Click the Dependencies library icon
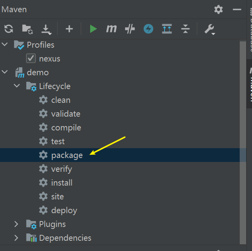252x251 pixels. pos(31,238)
